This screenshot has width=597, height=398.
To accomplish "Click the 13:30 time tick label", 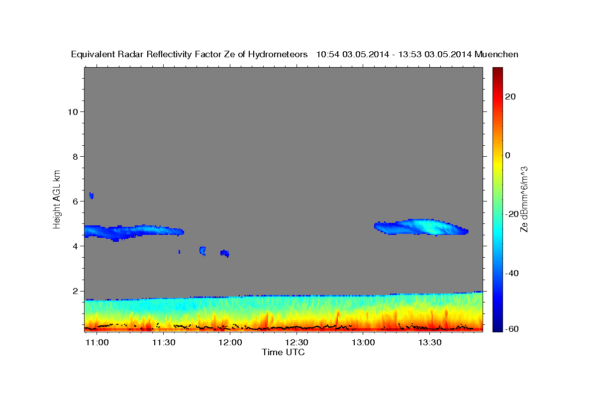I will click(430, 343).
